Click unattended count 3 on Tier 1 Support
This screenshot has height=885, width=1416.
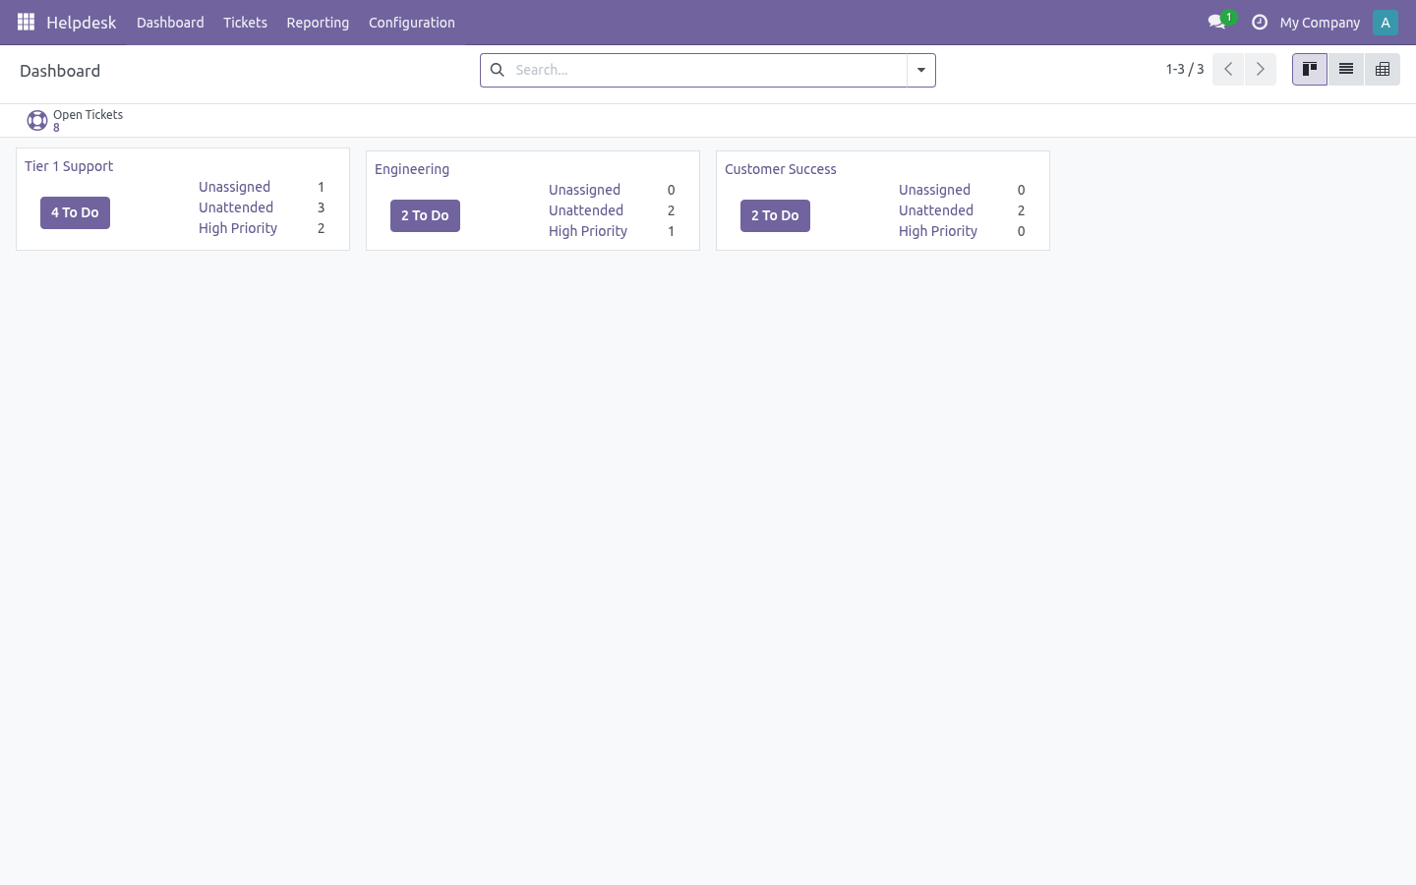[x=321, y=207]
